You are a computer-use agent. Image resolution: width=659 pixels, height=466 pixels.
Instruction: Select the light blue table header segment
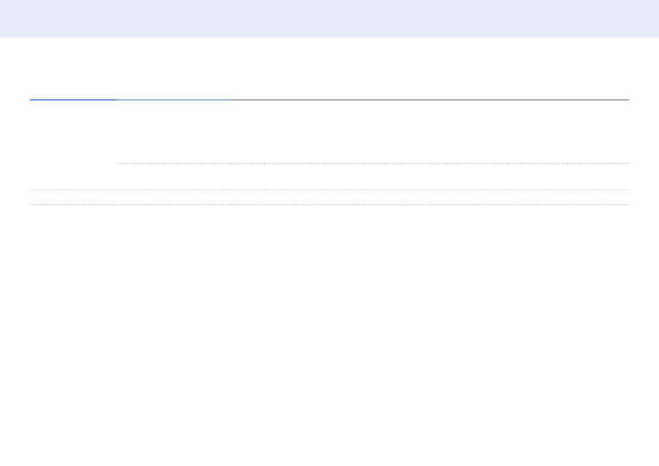click(x=174, y=100)
